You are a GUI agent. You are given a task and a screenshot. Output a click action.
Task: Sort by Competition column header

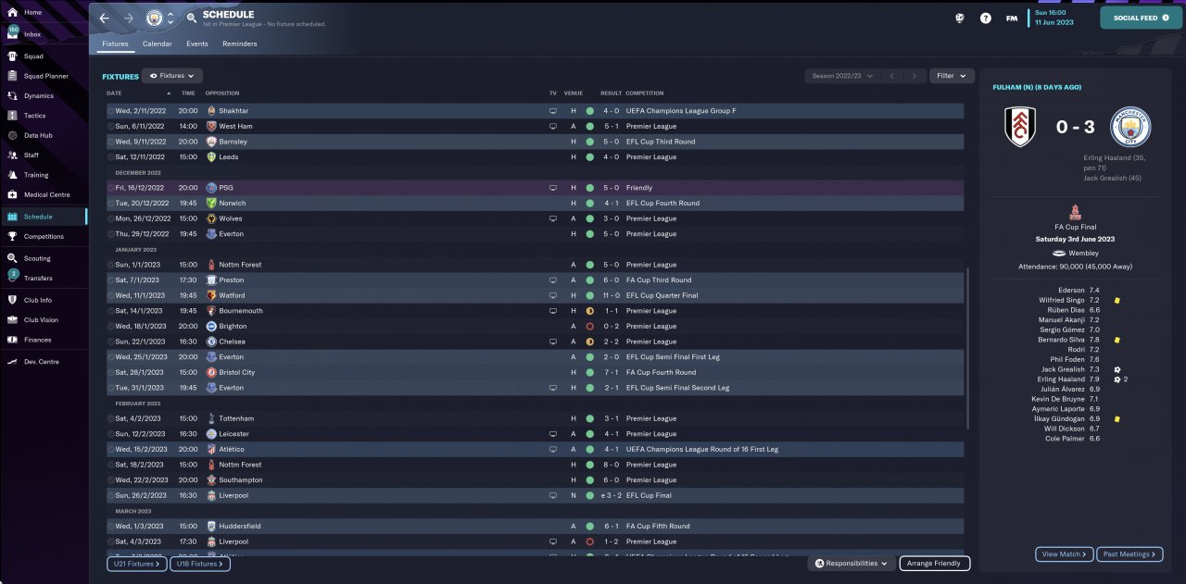point(645,93)
